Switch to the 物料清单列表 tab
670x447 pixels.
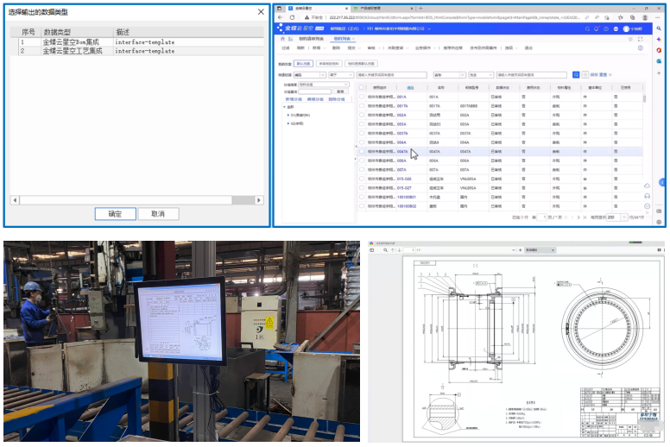[x=310, y=39]
